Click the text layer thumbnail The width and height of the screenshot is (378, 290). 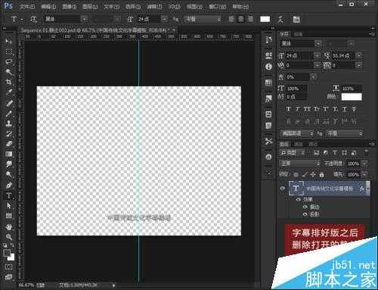pos(296,189)
